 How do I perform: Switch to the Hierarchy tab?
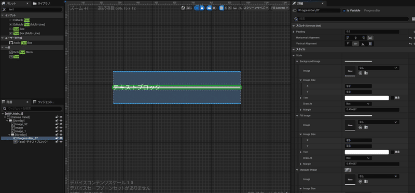9,102
